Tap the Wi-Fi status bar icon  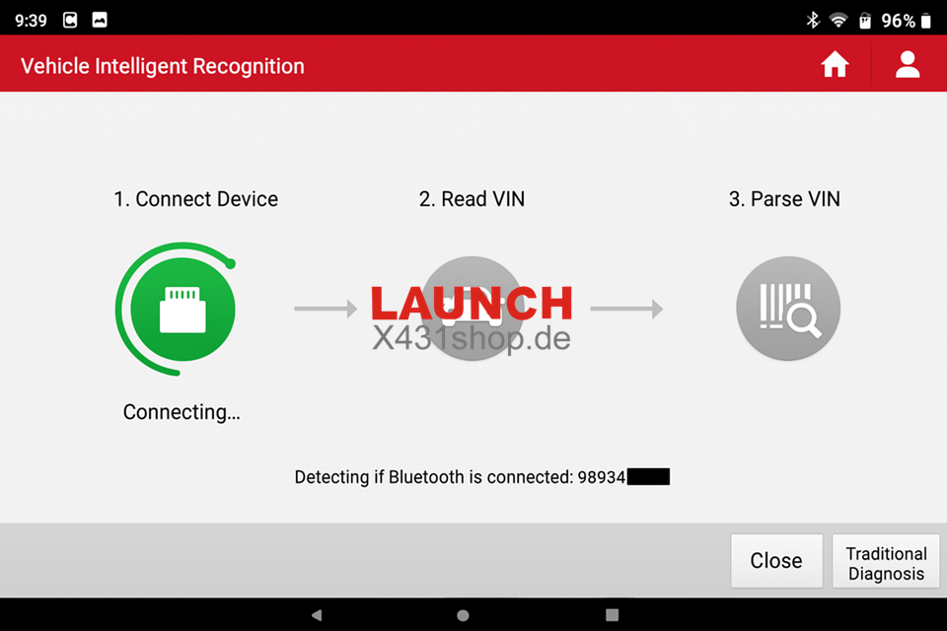pos(838,20)
